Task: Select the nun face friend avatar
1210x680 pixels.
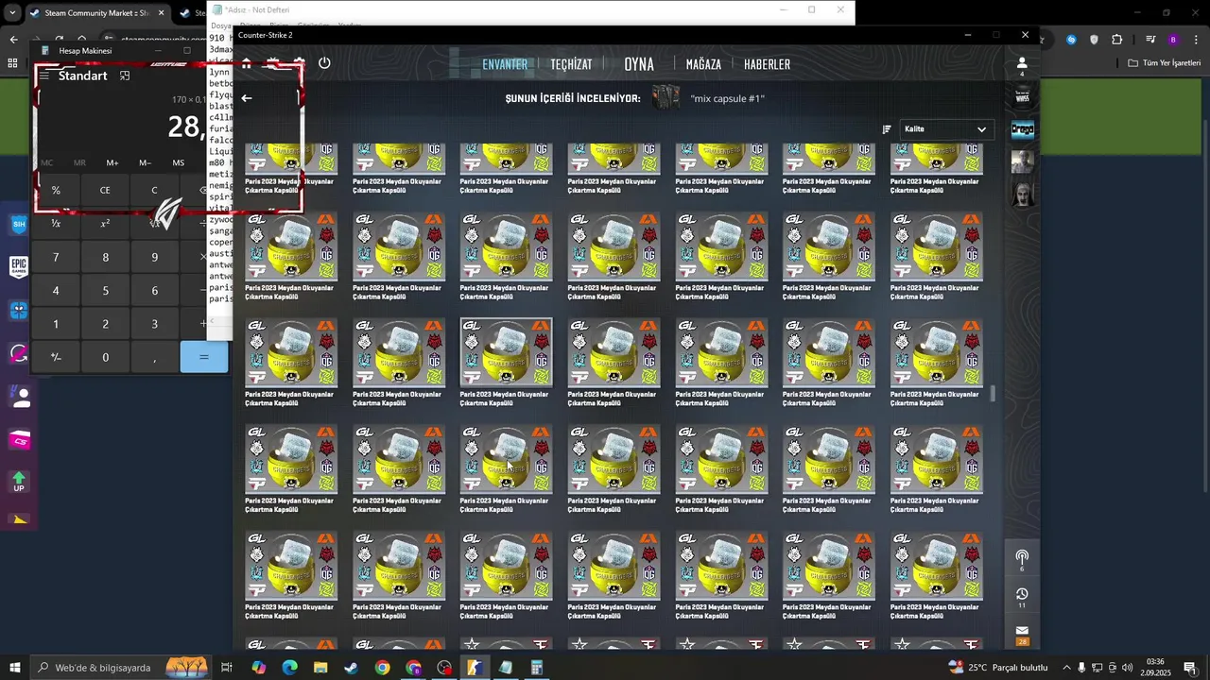Action: click(1023, 194)
